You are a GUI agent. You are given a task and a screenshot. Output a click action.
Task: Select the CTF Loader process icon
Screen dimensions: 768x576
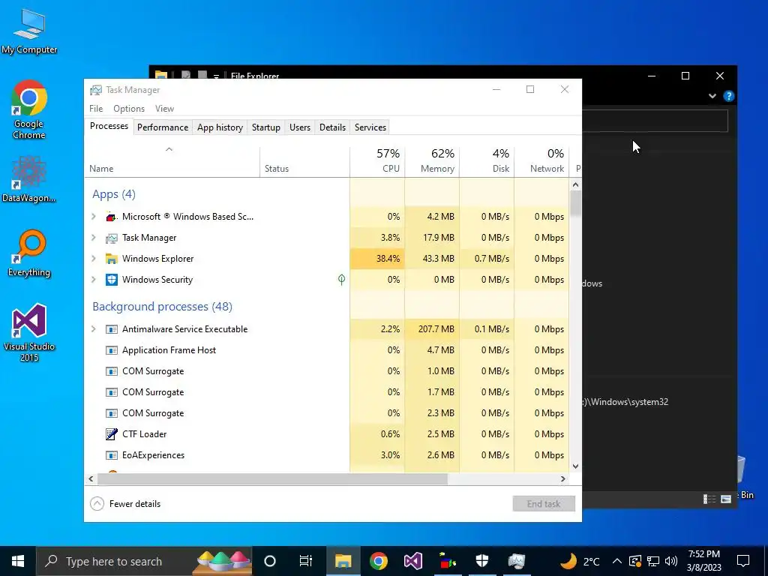point(112,434)
